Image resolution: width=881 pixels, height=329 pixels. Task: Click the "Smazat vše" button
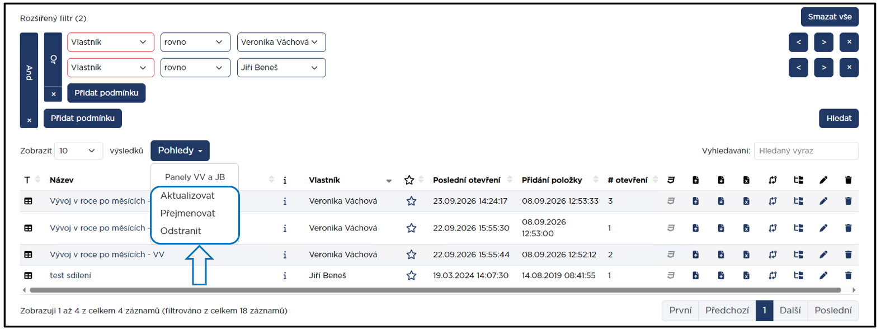(x=830, y=17)
